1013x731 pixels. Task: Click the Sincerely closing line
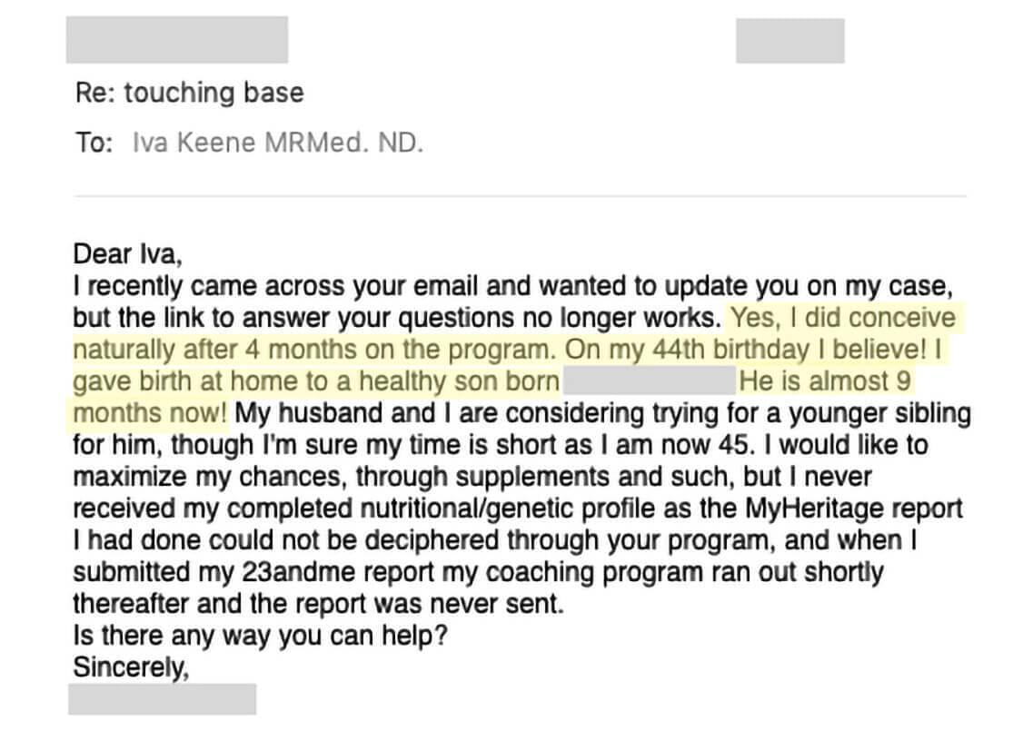click(131, 667)
